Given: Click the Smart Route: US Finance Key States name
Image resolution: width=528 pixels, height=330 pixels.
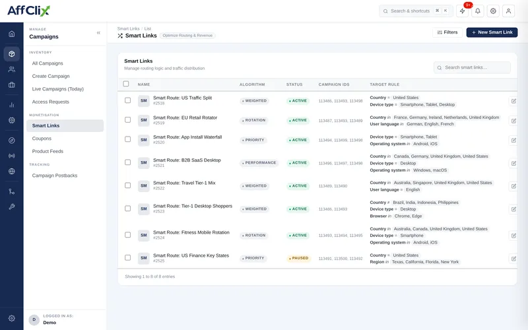Looking at the screenshot, I should 191,255.
